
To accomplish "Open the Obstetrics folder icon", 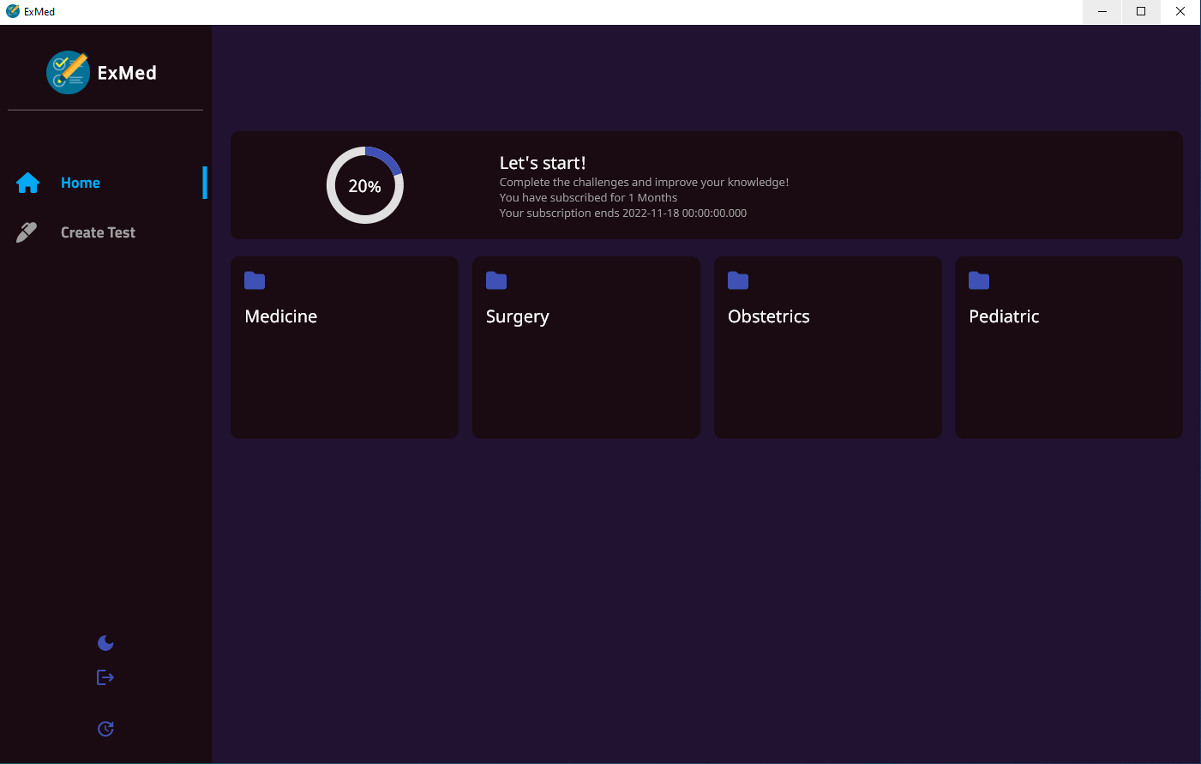I will 738,280.
